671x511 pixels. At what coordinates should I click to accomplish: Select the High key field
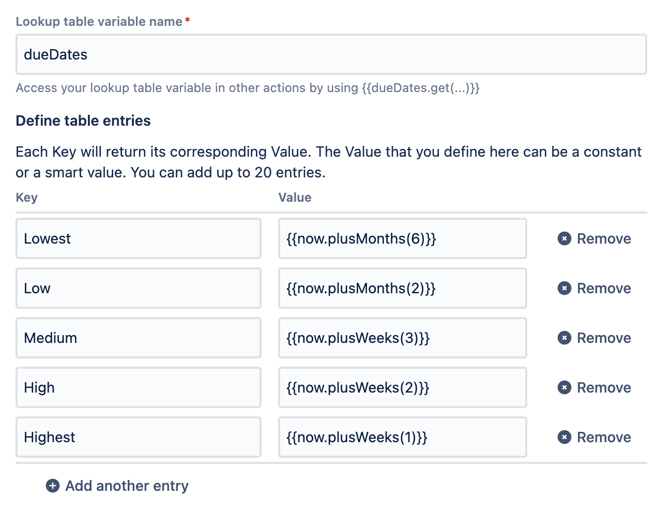click(139, 387)
